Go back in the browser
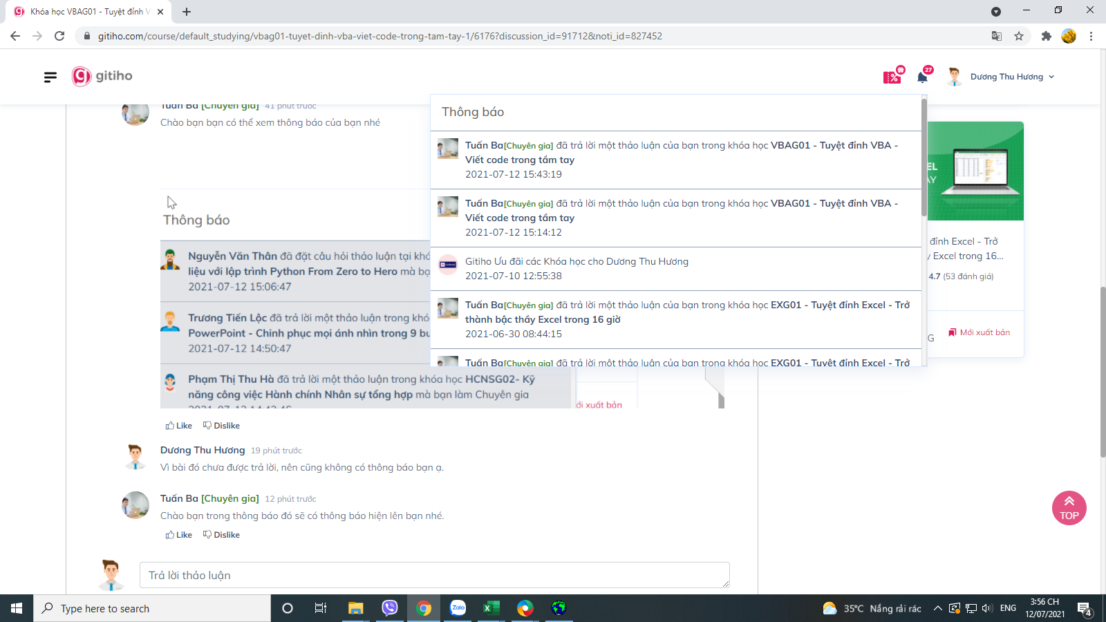Screen dimensions: 1106x622 [15, 36]
